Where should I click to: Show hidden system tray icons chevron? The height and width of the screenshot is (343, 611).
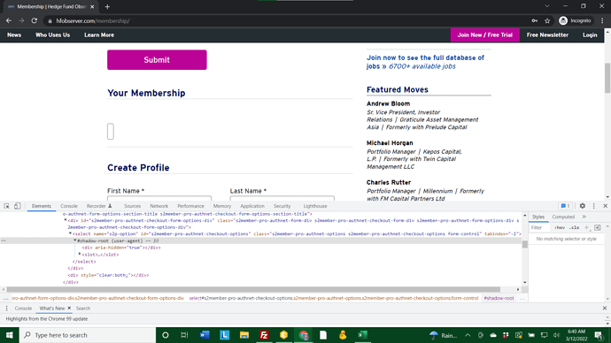click(x=468, y=335)
